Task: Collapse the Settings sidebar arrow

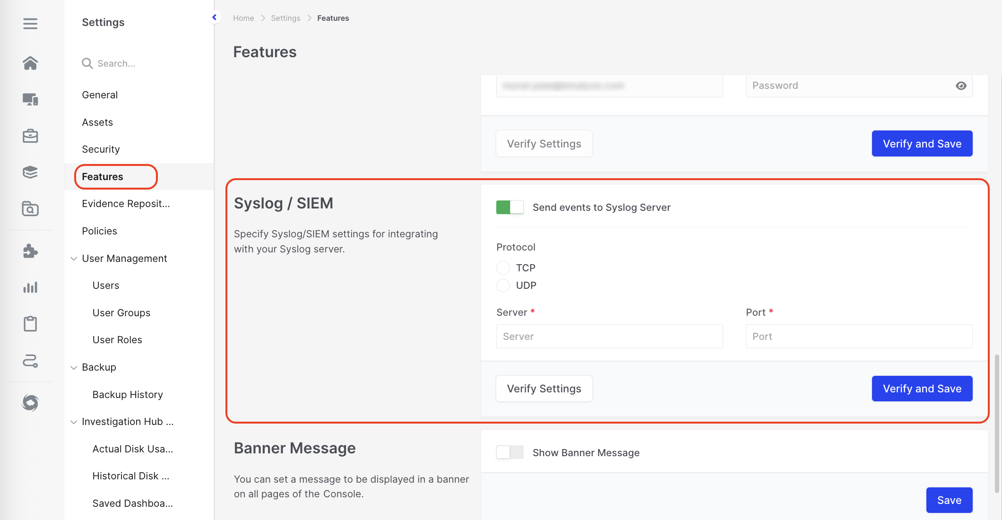Action: [215, 17]
